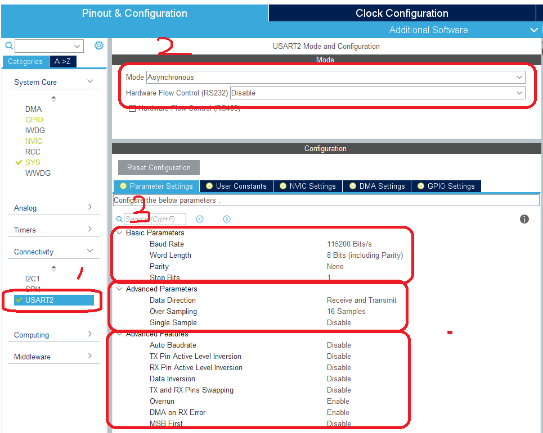Open the Mode dropdown set to Asynchronous
Viewport: 543px width, 433px height.
click(335, 77)
